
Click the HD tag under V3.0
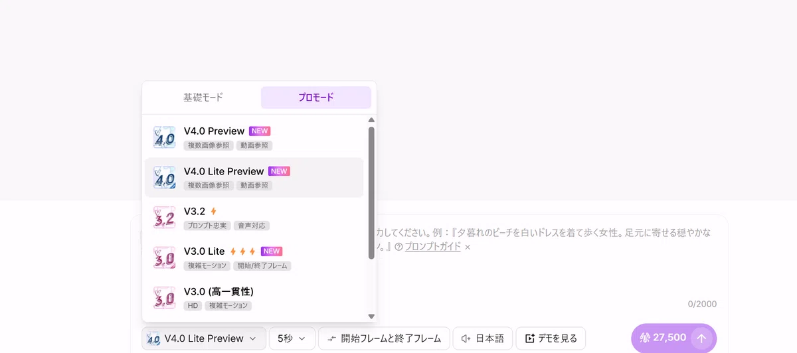coord(193,306)
